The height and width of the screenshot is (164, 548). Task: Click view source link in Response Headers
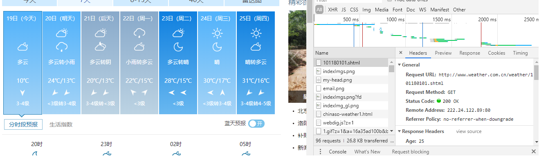(469, 131)
